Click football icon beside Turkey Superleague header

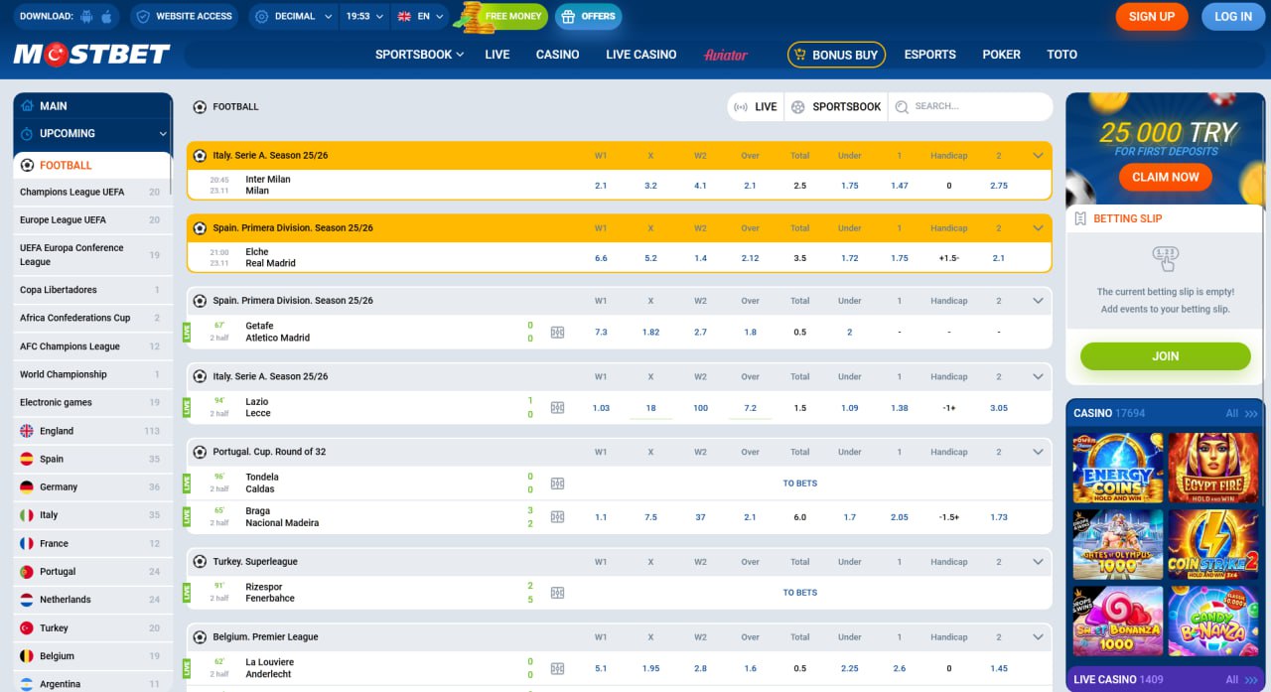coord(200,562)
